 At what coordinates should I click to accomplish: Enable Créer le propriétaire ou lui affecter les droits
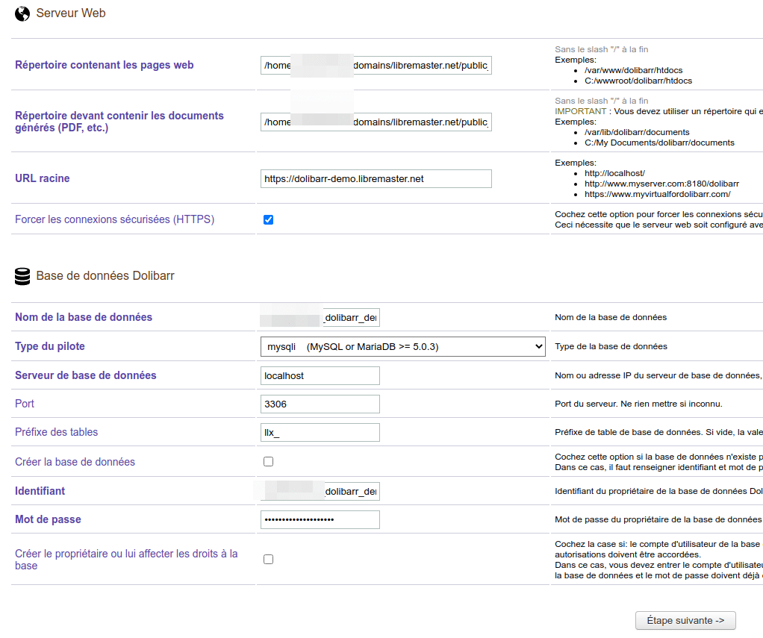268,559
